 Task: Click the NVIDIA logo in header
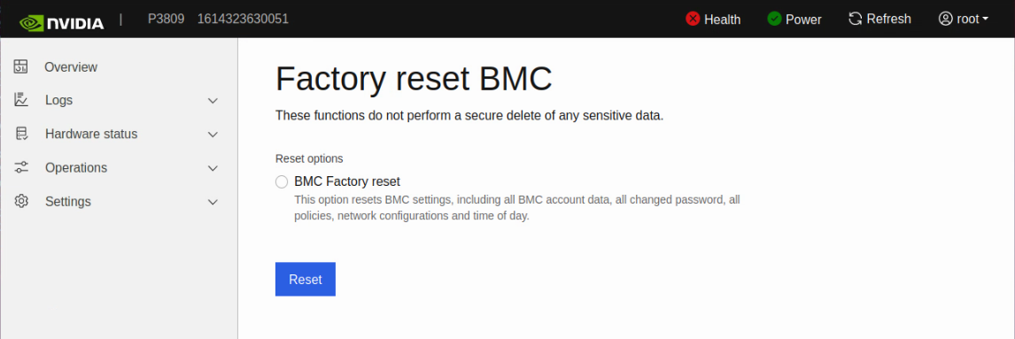point(61,22)
